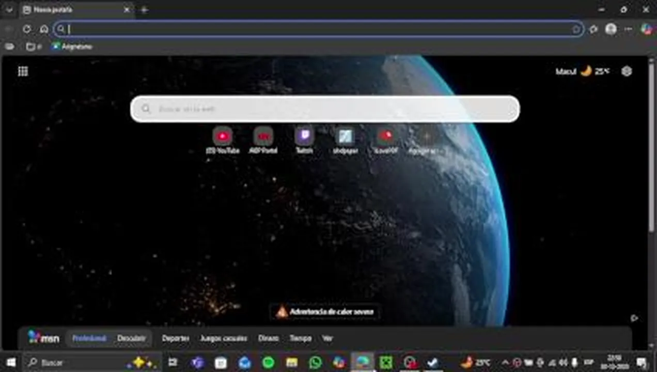Open the fourth quick link tile

345,141
